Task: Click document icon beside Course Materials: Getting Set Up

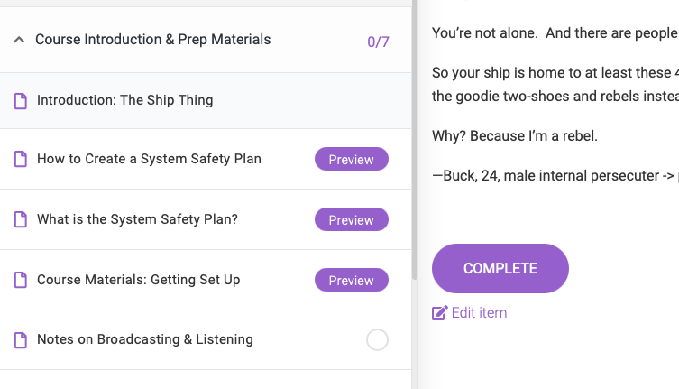Action: tap(21, 280)
